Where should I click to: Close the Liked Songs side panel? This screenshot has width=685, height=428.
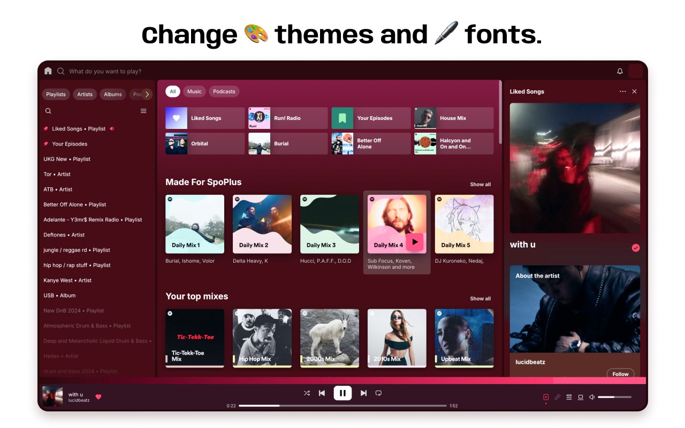(635, 91)
